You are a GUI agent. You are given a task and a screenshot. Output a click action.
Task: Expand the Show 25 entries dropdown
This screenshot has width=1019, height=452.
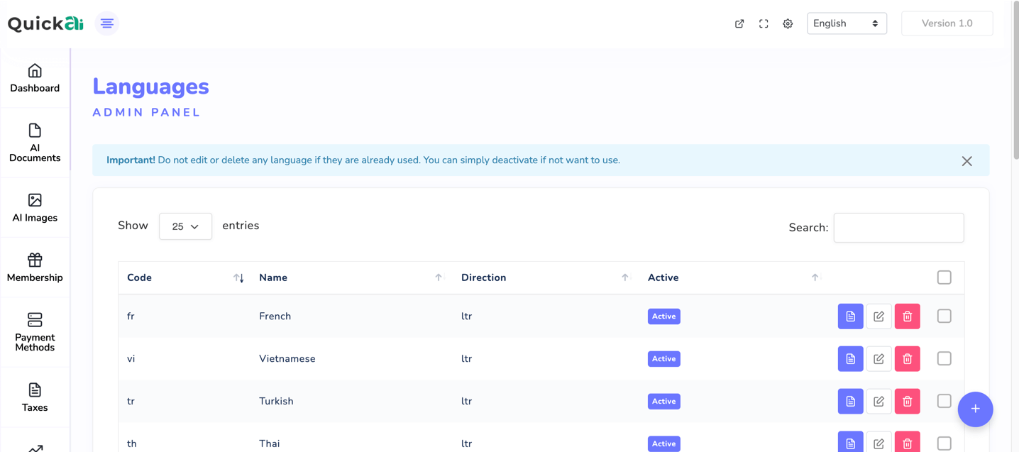185,226
